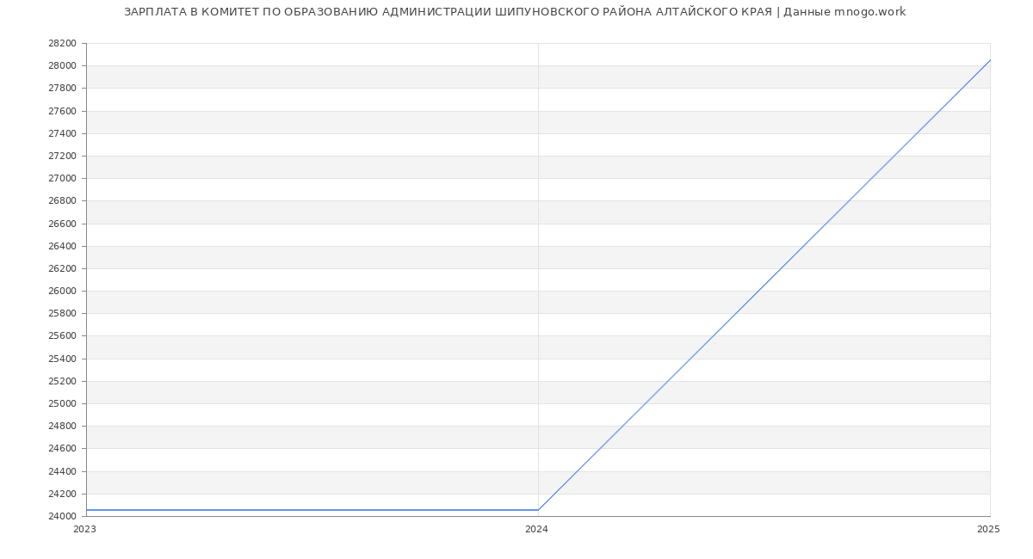Image resolution: width=1033 pixels, height=559 pixels.
Task: Click the line's 2025 peak data point
Action: (990, 60)
